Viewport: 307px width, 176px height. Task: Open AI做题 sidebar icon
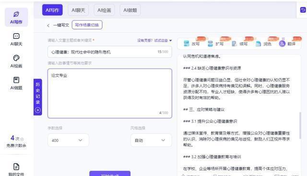pyautogui.click(x=16, y=80)
